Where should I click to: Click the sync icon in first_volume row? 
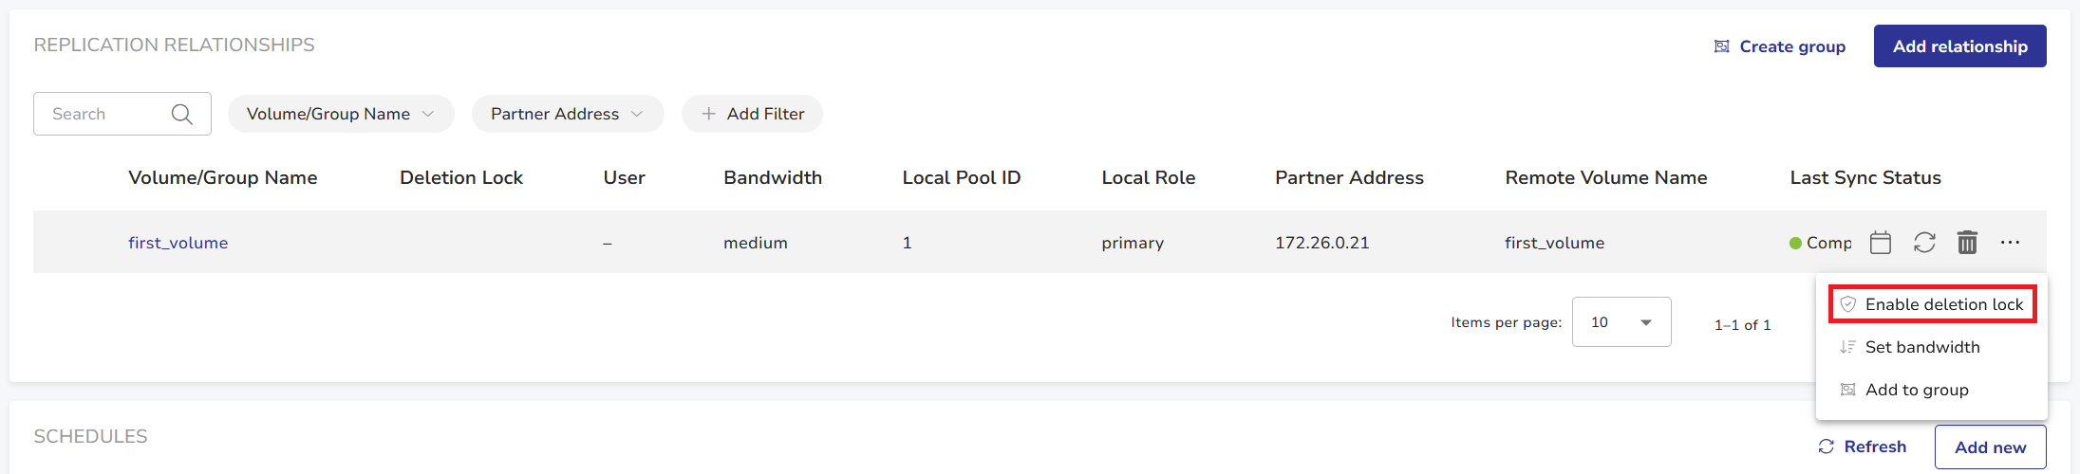tap(1924, 243)
